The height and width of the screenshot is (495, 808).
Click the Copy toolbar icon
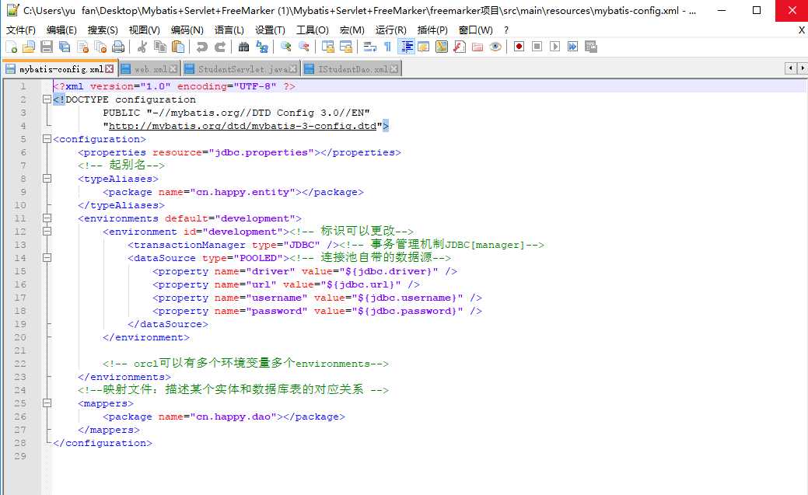pyautogui.click(x=160, y=47)
